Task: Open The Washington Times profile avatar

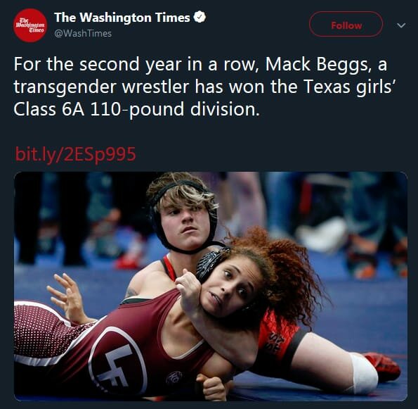Action: pyautogui.click(x=30, y=25)
